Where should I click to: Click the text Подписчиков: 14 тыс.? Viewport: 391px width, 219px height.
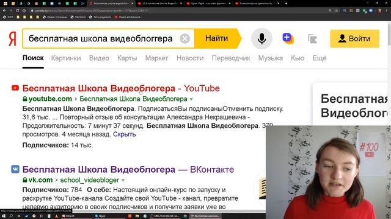[x=57, y=145]
